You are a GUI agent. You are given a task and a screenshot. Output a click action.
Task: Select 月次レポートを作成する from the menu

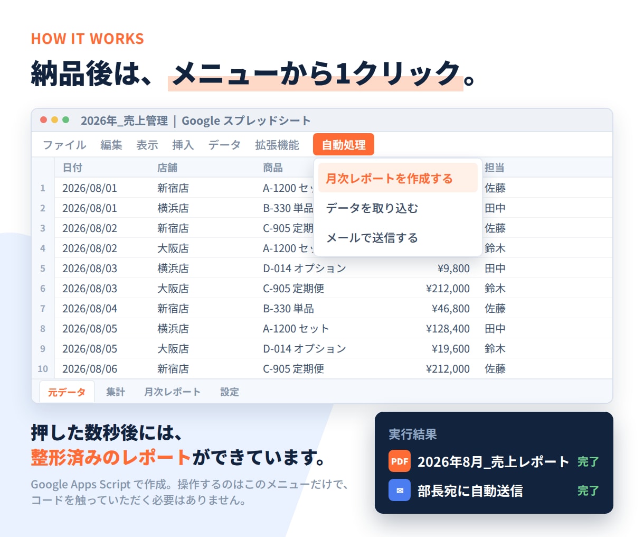(x=398, y=178)
